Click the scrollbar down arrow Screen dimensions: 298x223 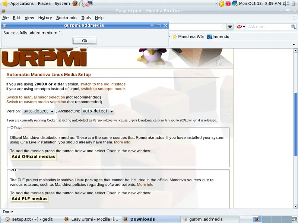295,206
